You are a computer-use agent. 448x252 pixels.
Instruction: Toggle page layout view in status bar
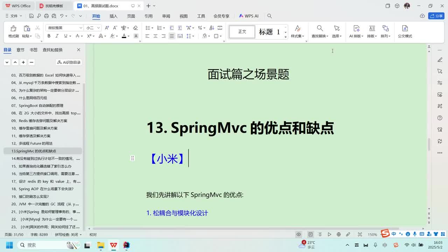click(x=310, y=234)
